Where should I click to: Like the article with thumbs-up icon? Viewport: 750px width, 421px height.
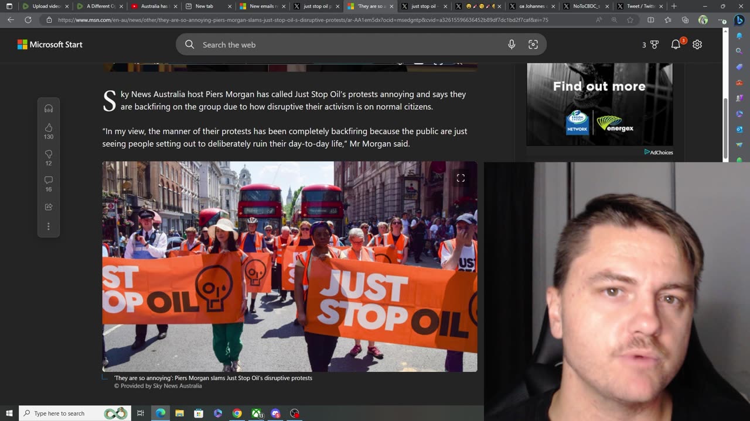click(49, 127)
